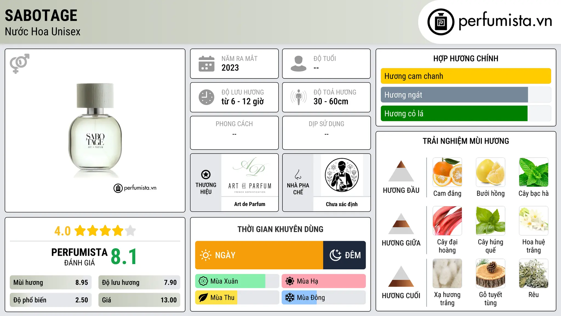Click the Mùa Thu season bar
Viewport: 561px width, 316px height.
coord(237,298)
